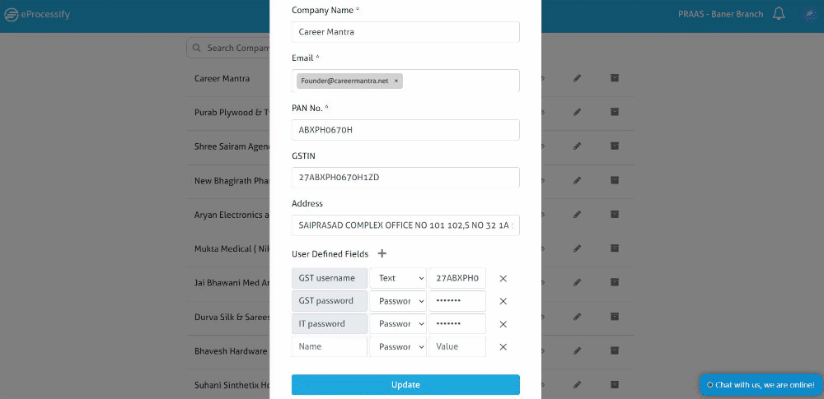Open type dropdown for IT password
The image size is (824, 399).
(x=398, y=324)
